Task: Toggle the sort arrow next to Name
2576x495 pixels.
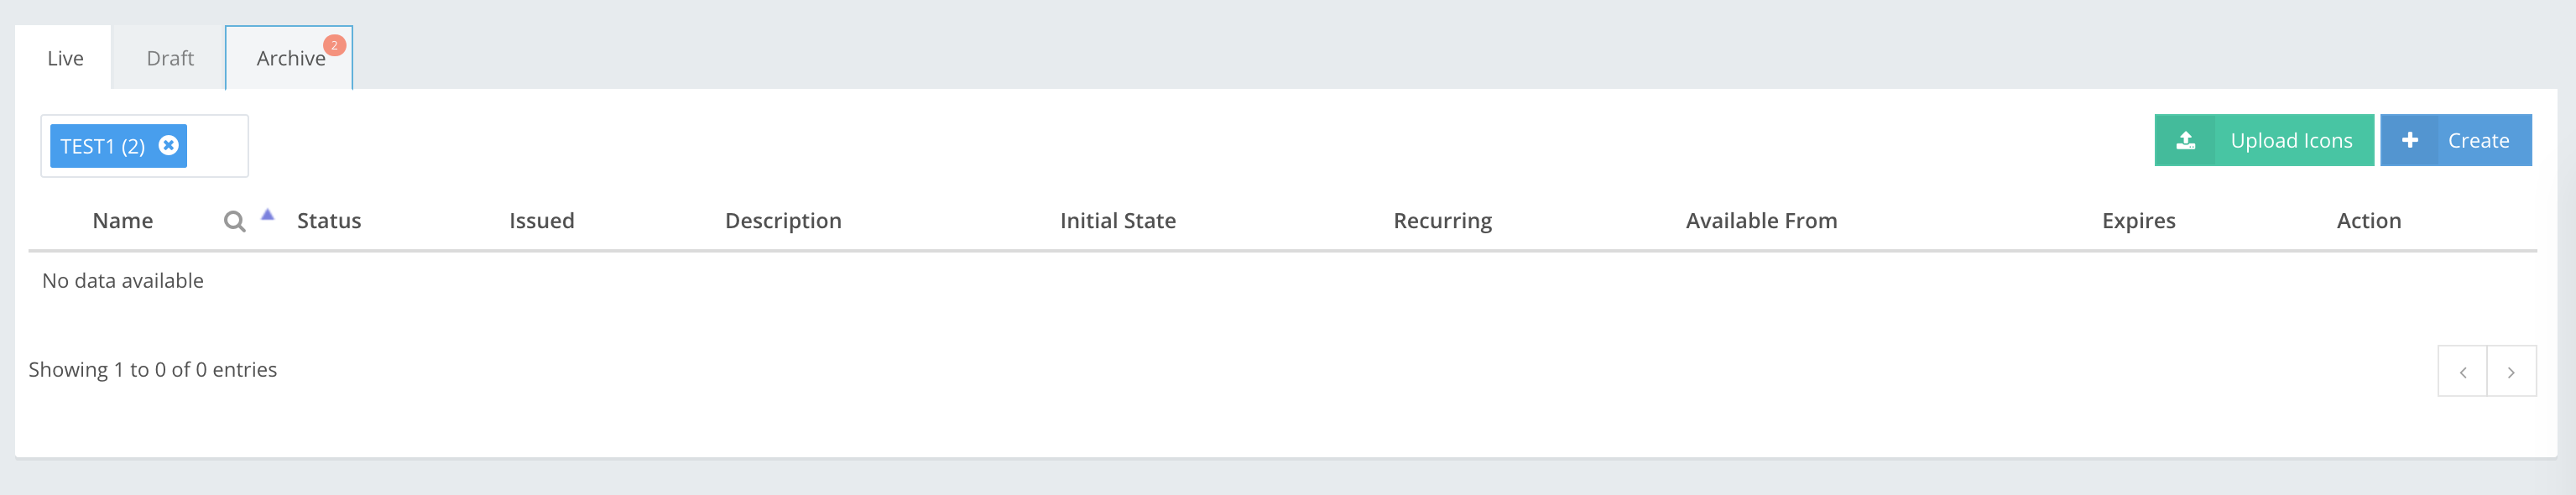Action: [267, 214]
